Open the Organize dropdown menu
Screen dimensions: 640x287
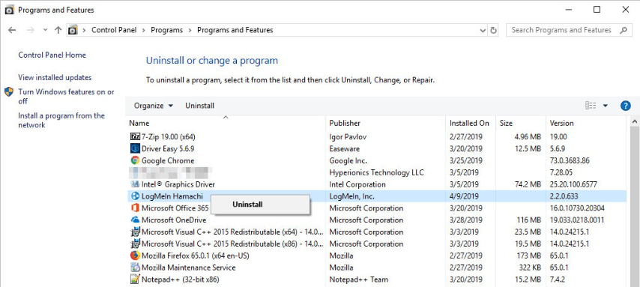pyautogui.click(x=154, y=106)
